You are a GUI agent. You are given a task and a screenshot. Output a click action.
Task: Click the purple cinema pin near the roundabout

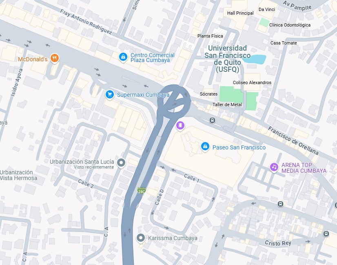pyautogui.click(x=180, y=125)
